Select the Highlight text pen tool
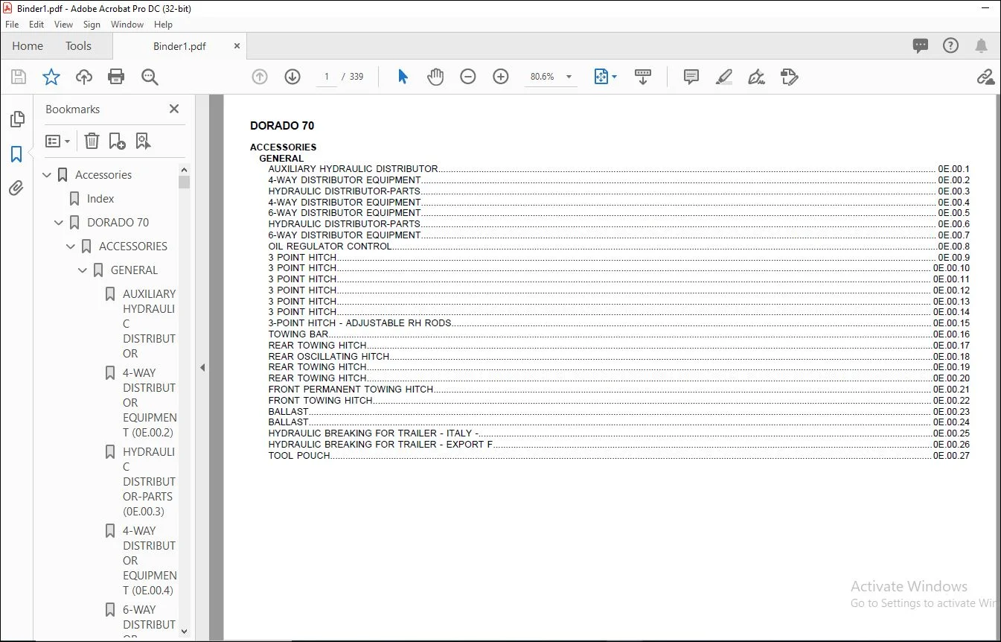Screen dimensions: 1001x642 tap(723, 77)
